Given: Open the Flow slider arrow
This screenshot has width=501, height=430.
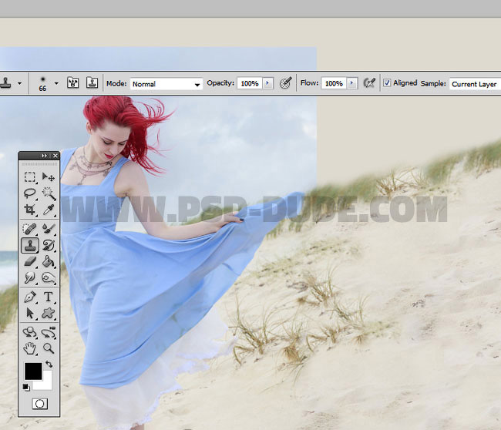Looking at the screenshot, I should pos(351,83).
